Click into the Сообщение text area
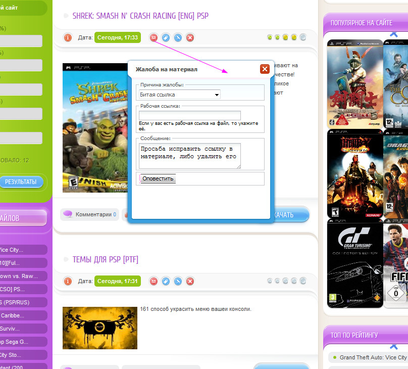Viewport: 408px width, 369px height. click(190, 156)
